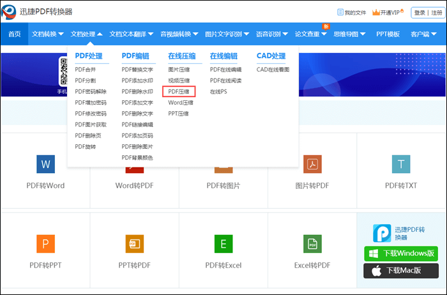The height and width of the screenshot is (295, 447).
Task: Click the Word转PDF label text
Action: tap(135, 186)
